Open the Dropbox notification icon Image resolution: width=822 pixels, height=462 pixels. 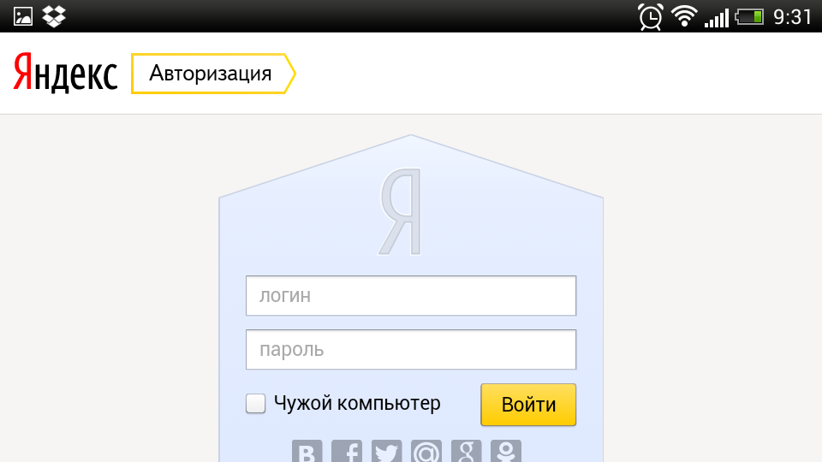[x=54, y=15]
